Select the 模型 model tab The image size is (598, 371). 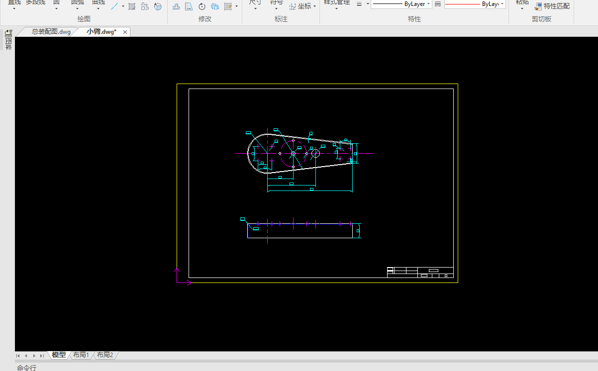click(59, 355)
